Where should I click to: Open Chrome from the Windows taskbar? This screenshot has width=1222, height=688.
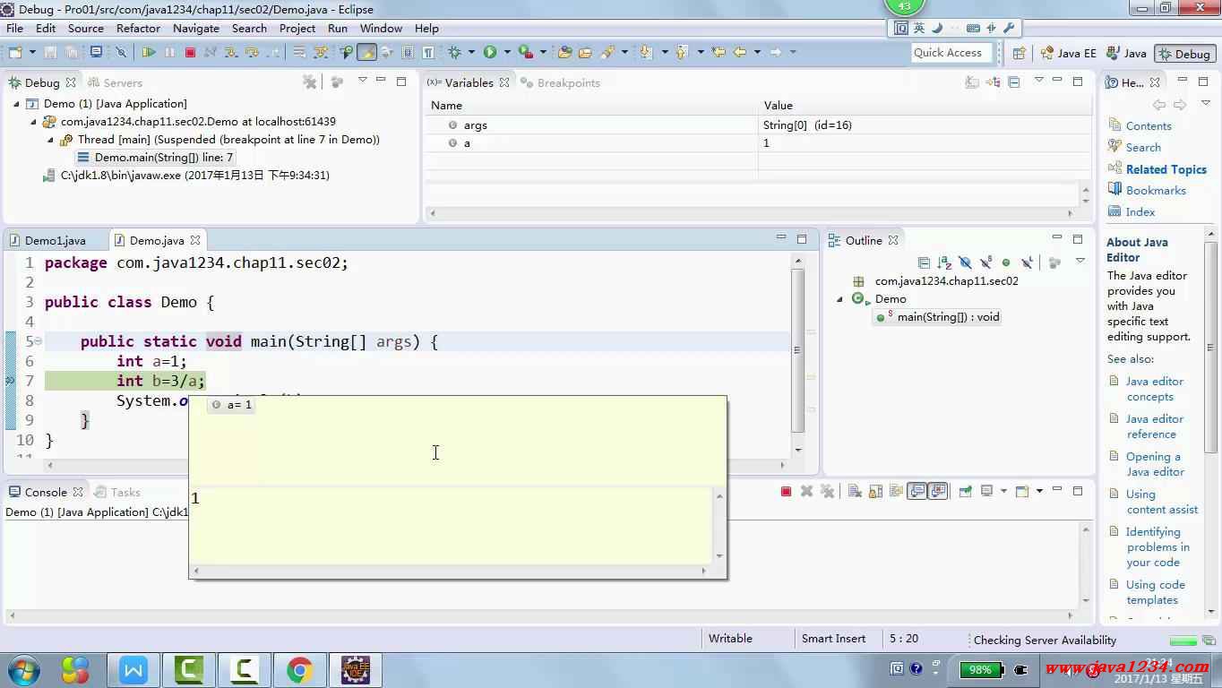tap(299, 670)
